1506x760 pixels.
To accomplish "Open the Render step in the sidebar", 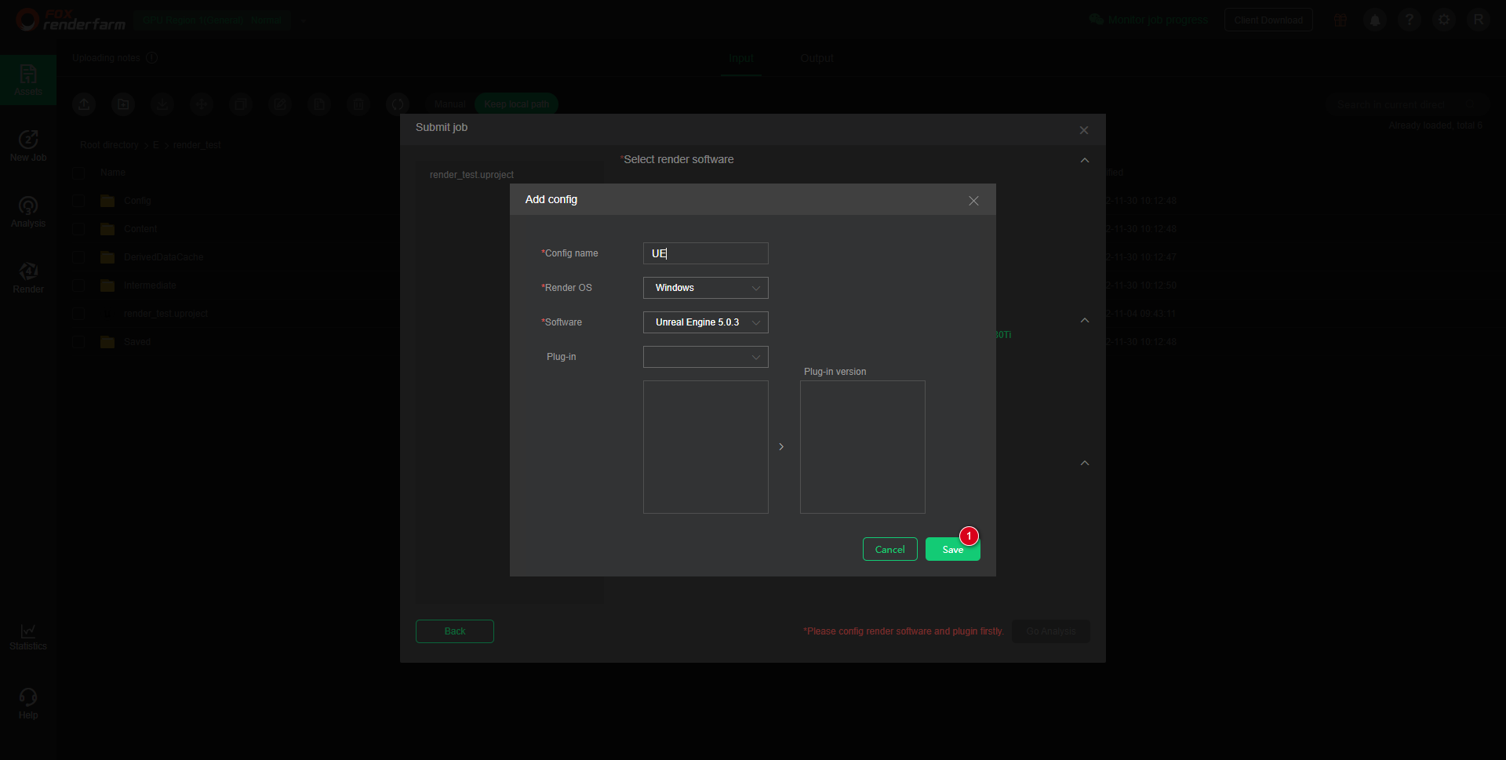I will click(28, 278).
